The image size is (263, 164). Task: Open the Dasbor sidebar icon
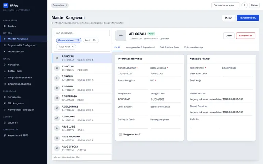click(5, 26)
